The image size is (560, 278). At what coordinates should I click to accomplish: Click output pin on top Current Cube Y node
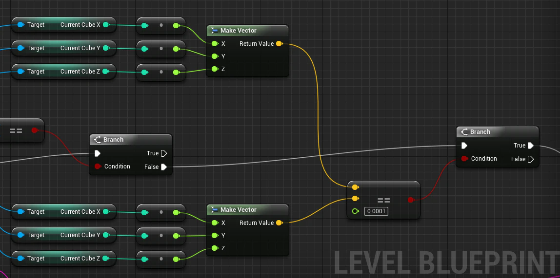point(106,48)
